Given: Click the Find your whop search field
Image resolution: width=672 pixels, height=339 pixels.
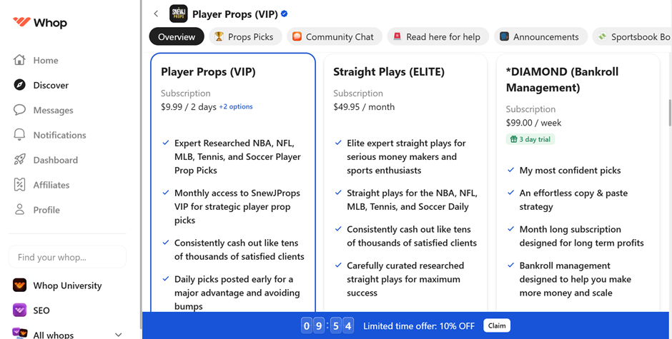Looking at the screenshot, I should pyautogui.click(x=67, y=257).
